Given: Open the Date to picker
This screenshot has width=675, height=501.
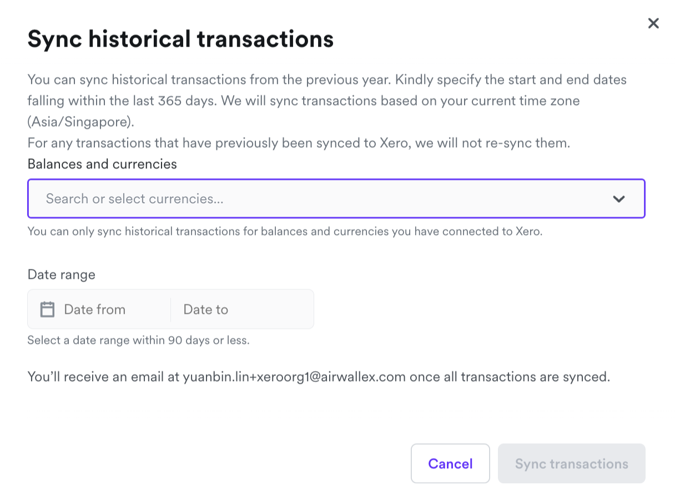Looking at the screenshot, I should pyautogui.click(x=206, y=309).
